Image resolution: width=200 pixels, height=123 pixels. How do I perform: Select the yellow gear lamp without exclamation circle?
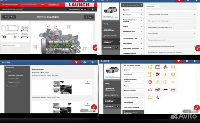tap(173, 75)
